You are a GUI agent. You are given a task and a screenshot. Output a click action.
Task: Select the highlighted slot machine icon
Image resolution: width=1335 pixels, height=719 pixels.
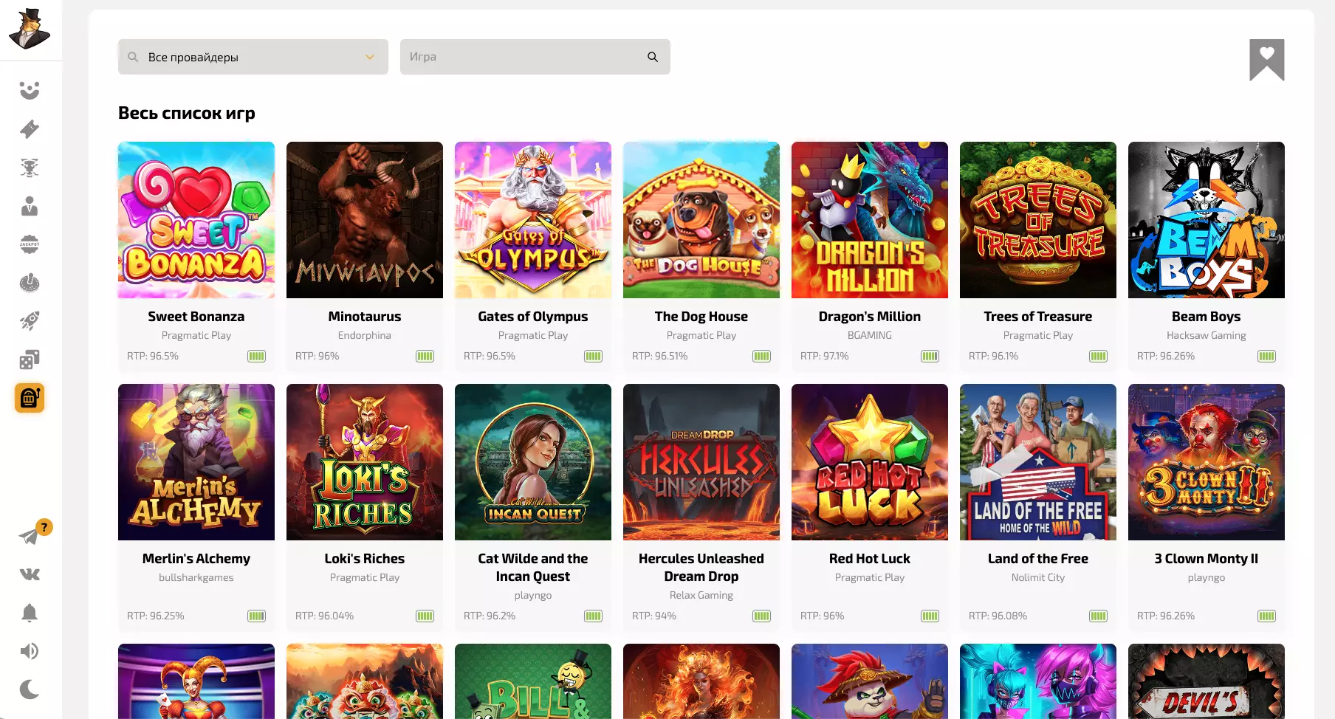30,398
